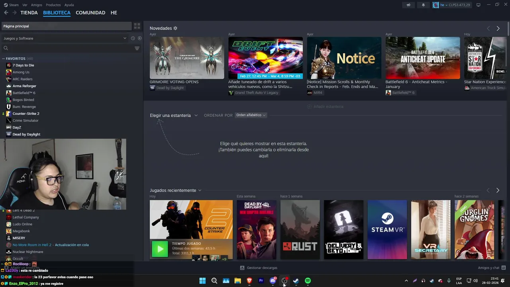510x287 pixels.
Task: Open the SteamVR cover in recent games
Action: coord(387,230)
